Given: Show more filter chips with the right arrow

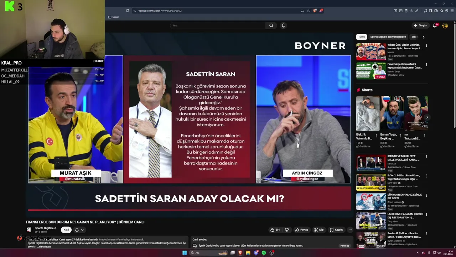Looking at the screenshot, I should pyautogui.click(x=423, y=37).
